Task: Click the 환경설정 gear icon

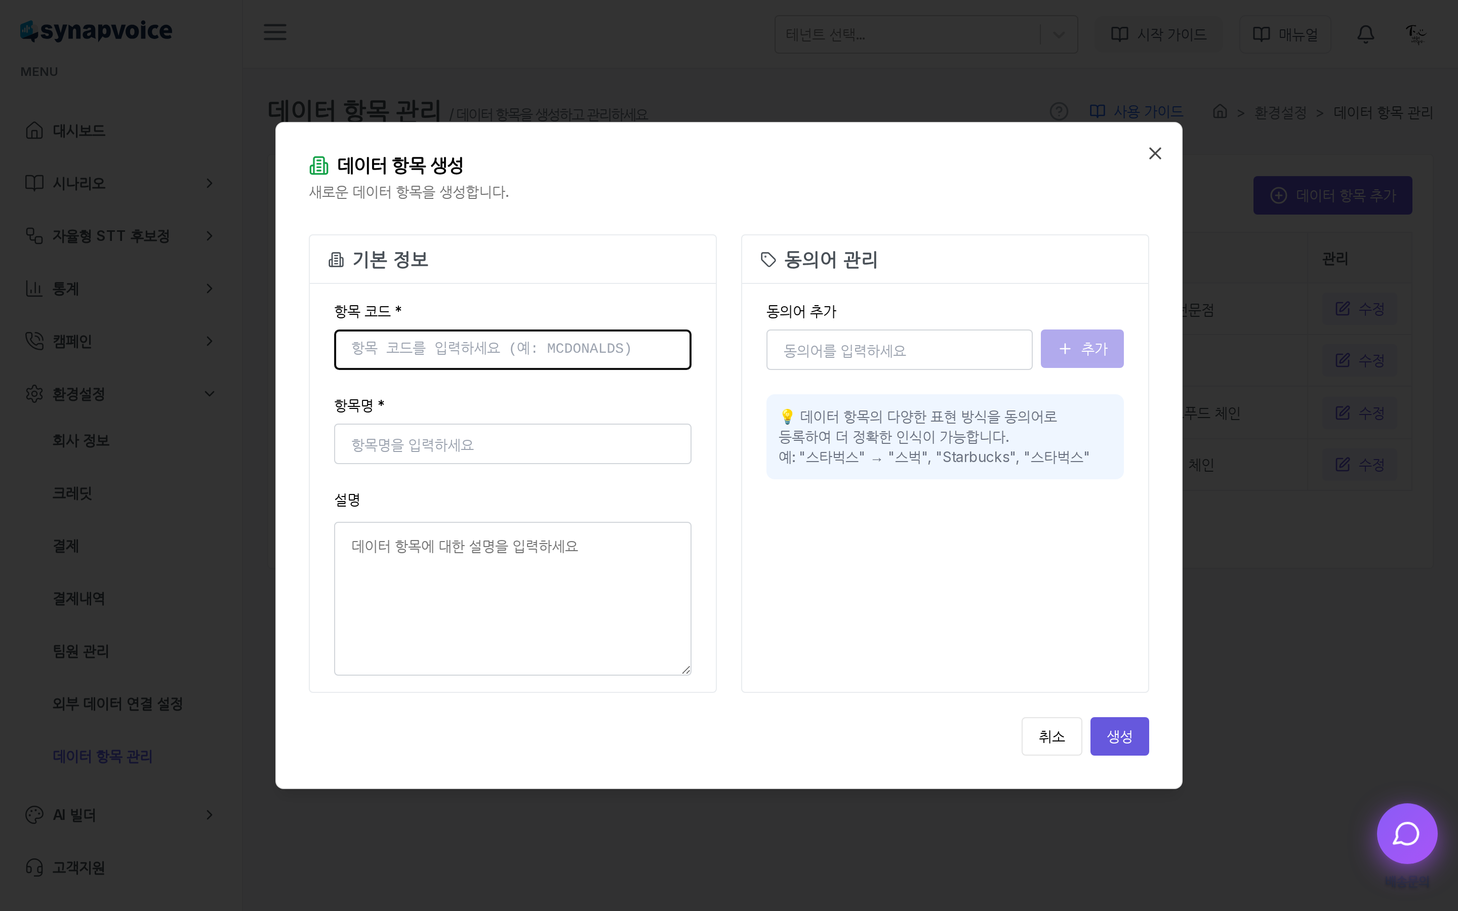Action: click(34, 394)
